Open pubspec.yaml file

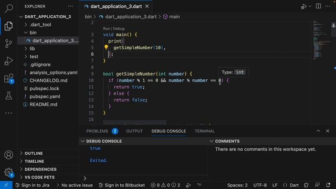(45, 97)
